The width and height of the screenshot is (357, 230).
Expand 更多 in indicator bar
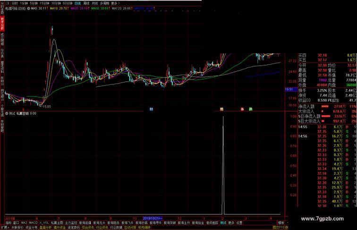[x=231, y=223]
